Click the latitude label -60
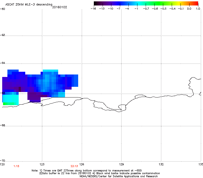The height and width of the screenshot is (178, 203). point(2,9)
